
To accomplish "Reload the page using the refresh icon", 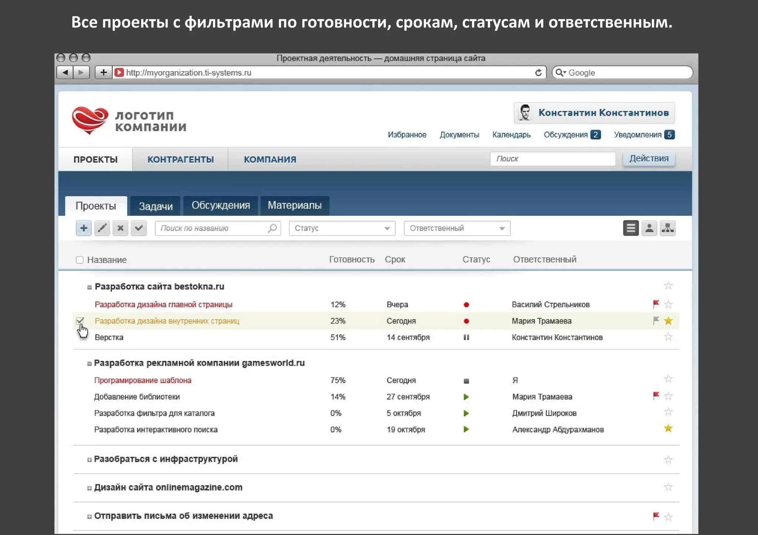I will pyautogui.click(x=538, y=72).
